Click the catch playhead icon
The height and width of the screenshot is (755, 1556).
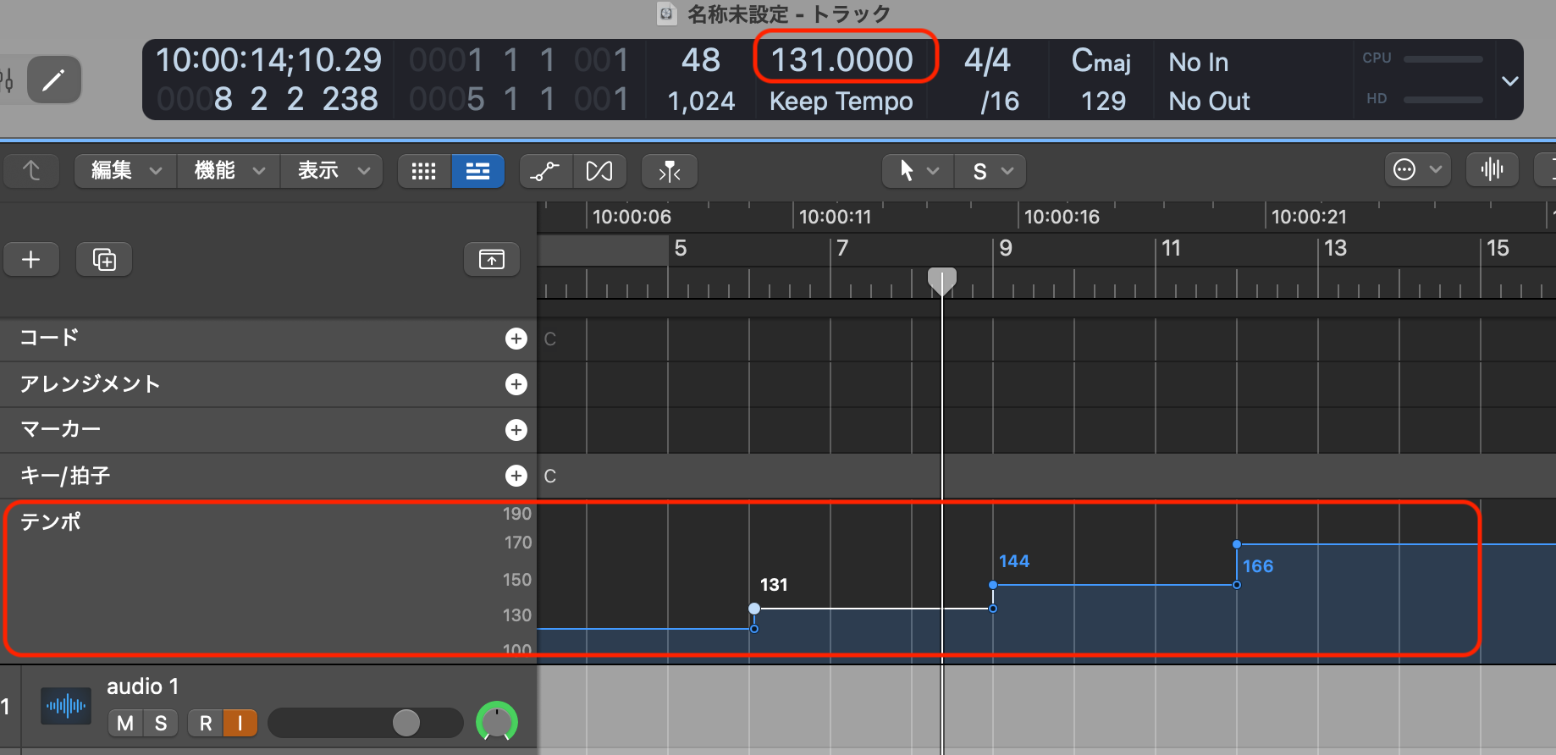pos(669,171)
